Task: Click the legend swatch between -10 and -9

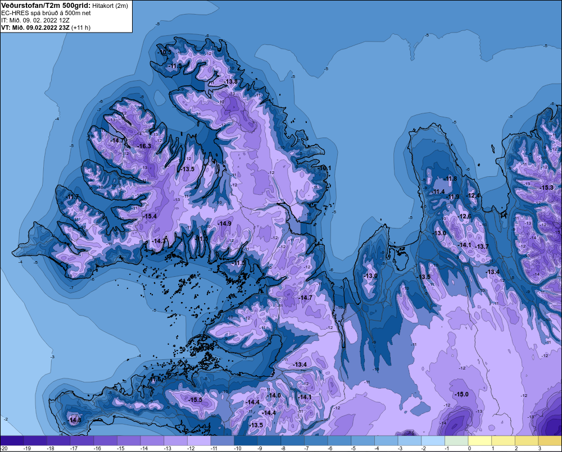Action: pyautogui.click(x=246, y=440)
